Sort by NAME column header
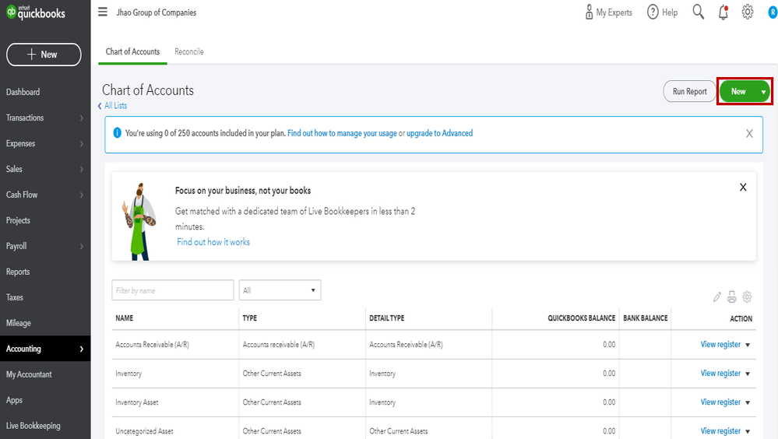 point(124,318)
